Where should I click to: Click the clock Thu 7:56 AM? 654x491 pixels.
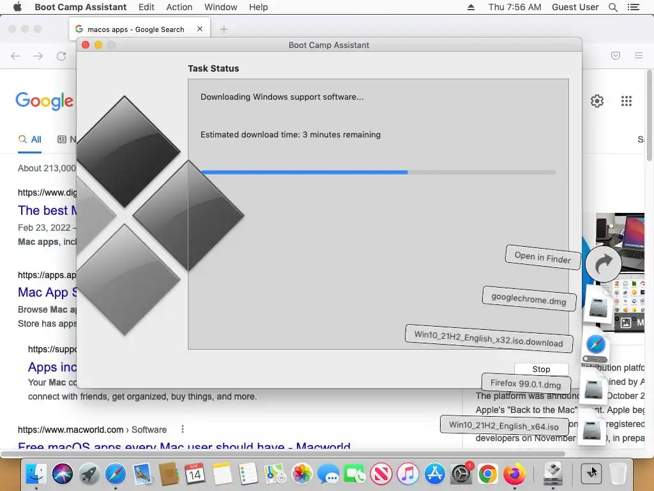515,7
